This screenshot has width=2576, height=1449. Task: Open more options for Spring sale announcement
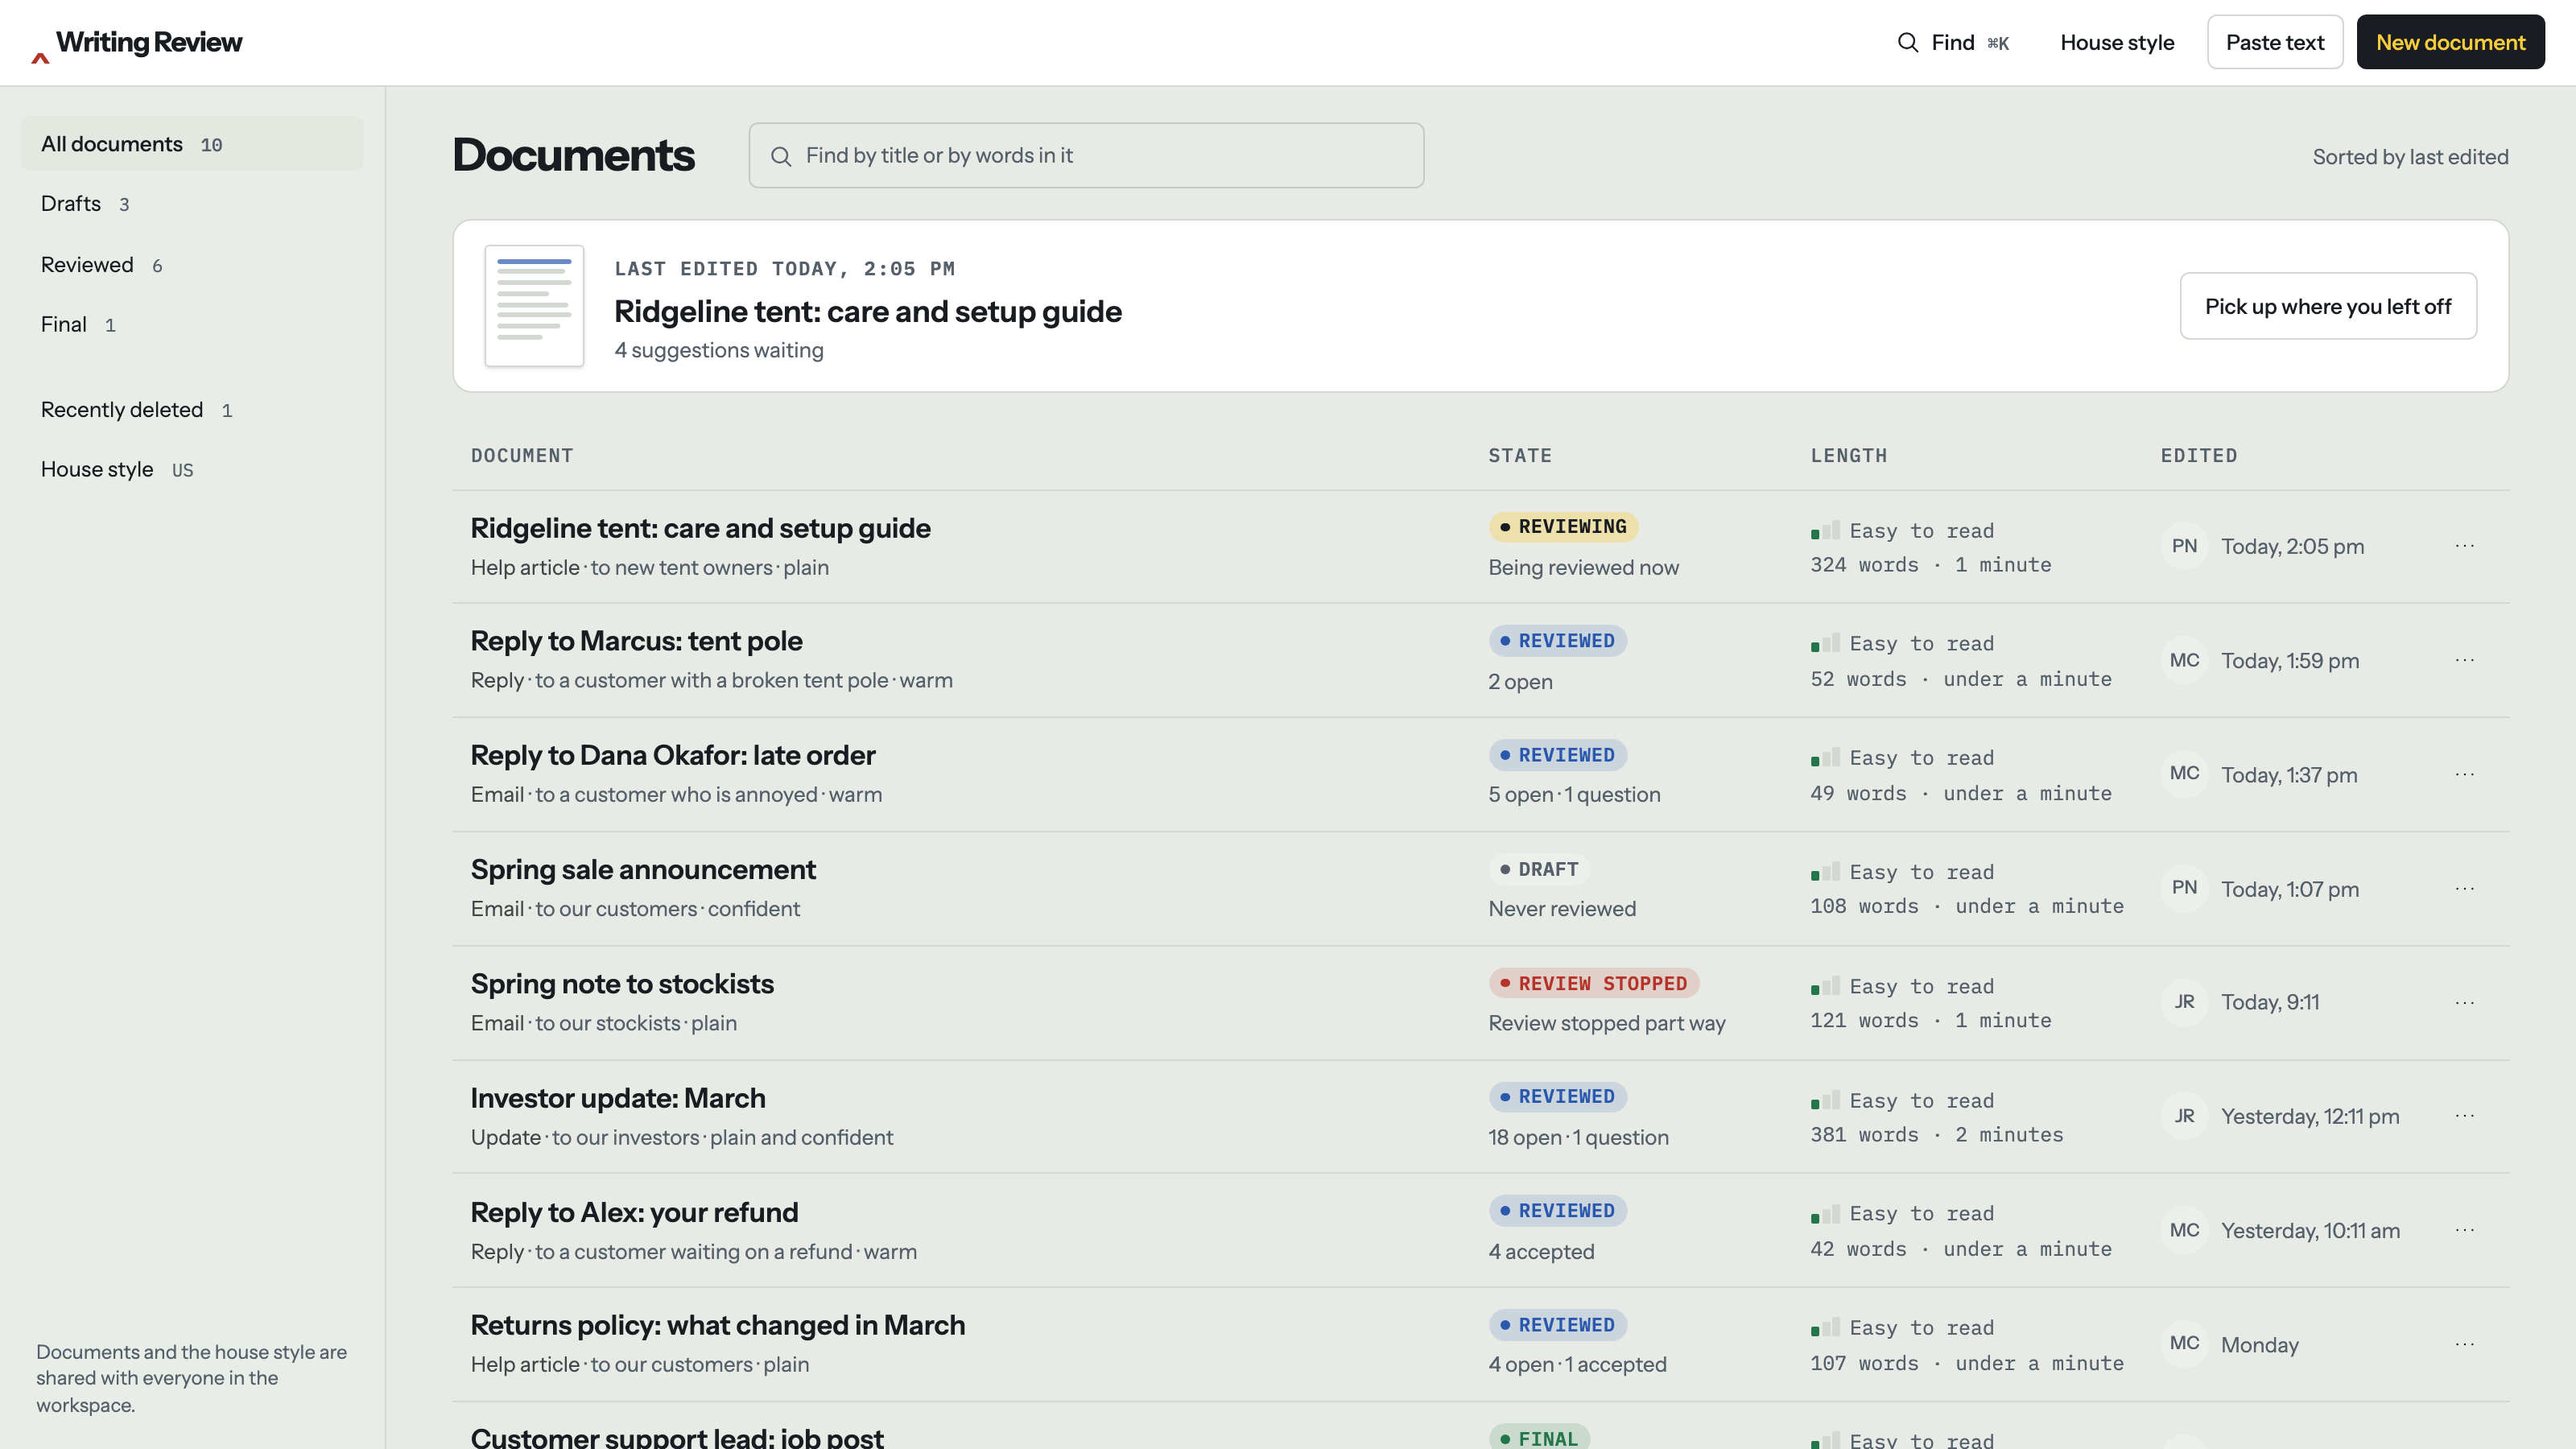click(x=2464, y=888)
